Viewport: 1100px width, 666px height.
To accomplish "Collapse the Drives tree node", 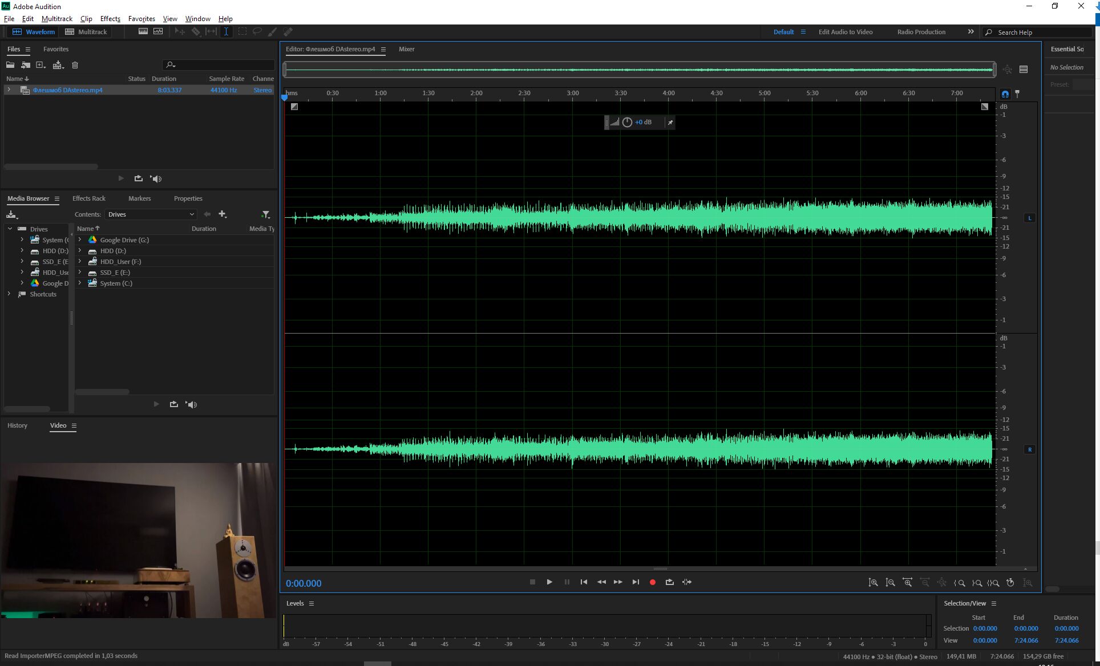I will coord(10,229).
